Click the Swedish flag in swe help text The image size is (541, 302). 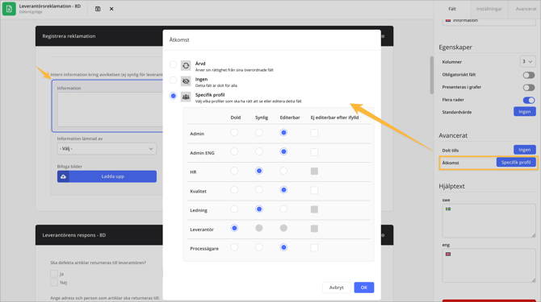448,209
